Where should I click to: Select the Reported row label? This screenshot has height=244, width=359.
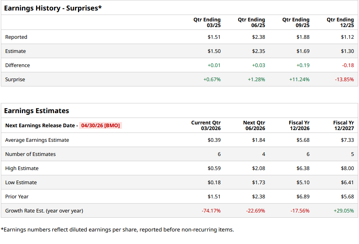[x=16, y=37]
